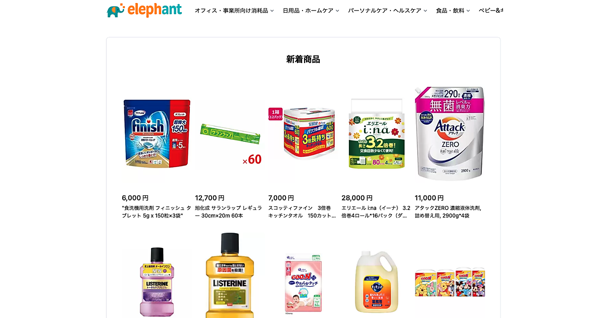Open the orange Listerine bottle image
606x318 pixels.
[230, 275]
